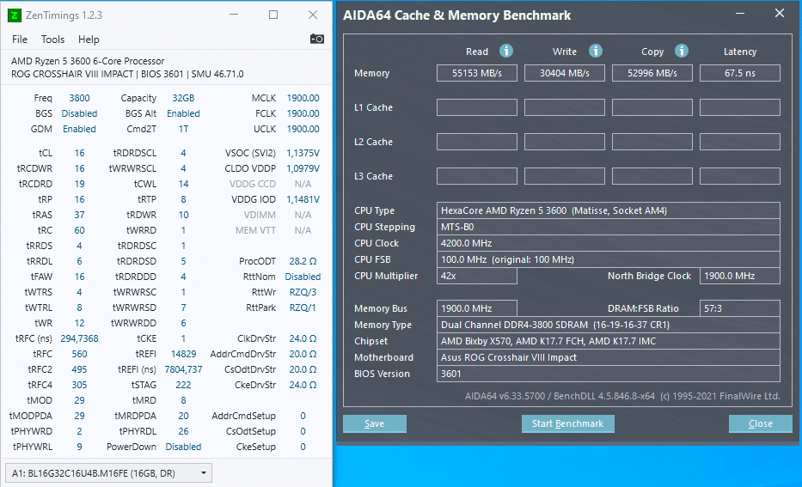Click the VSOC (SVI2) value 1,1375V
This screenshot has height=487, width=802.
click(303, 153)
